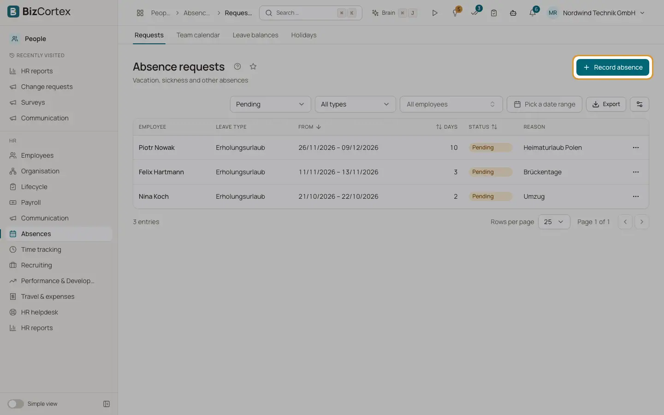Click the top bar Search field
664x415 pixels.
point(311,13)
